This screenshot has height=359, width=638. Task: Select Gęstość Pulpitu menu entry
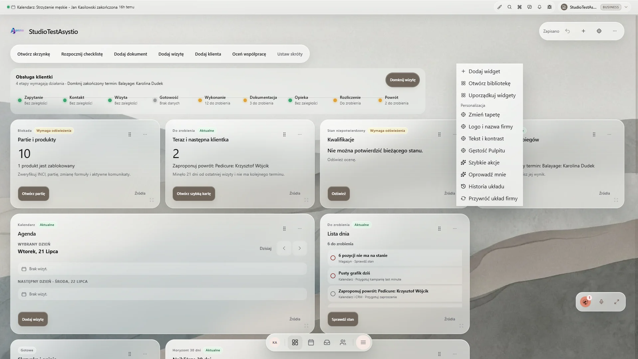(x=489, y=151)
